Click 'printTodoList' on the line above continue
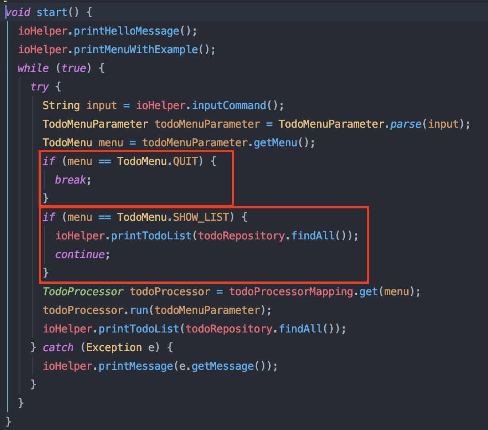This screenshot has height=430, width=488. (151, 236)
